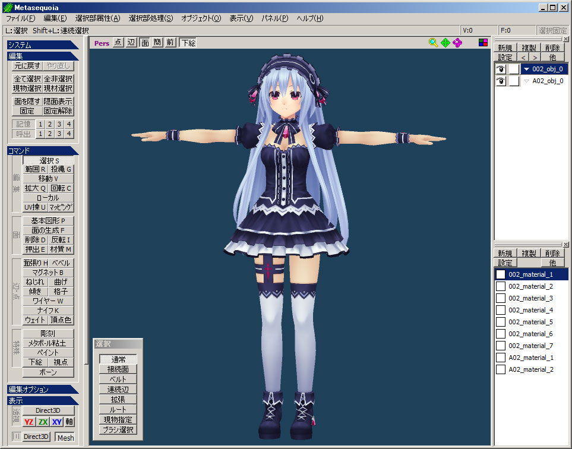Collapse the 表示 panel header

coord(43,400)
